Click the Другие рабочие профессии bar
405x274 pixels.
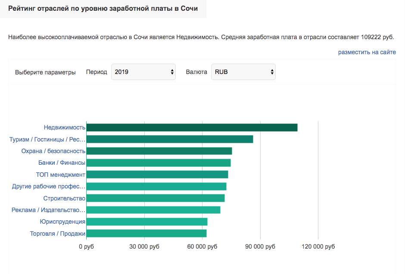[156, 186]
